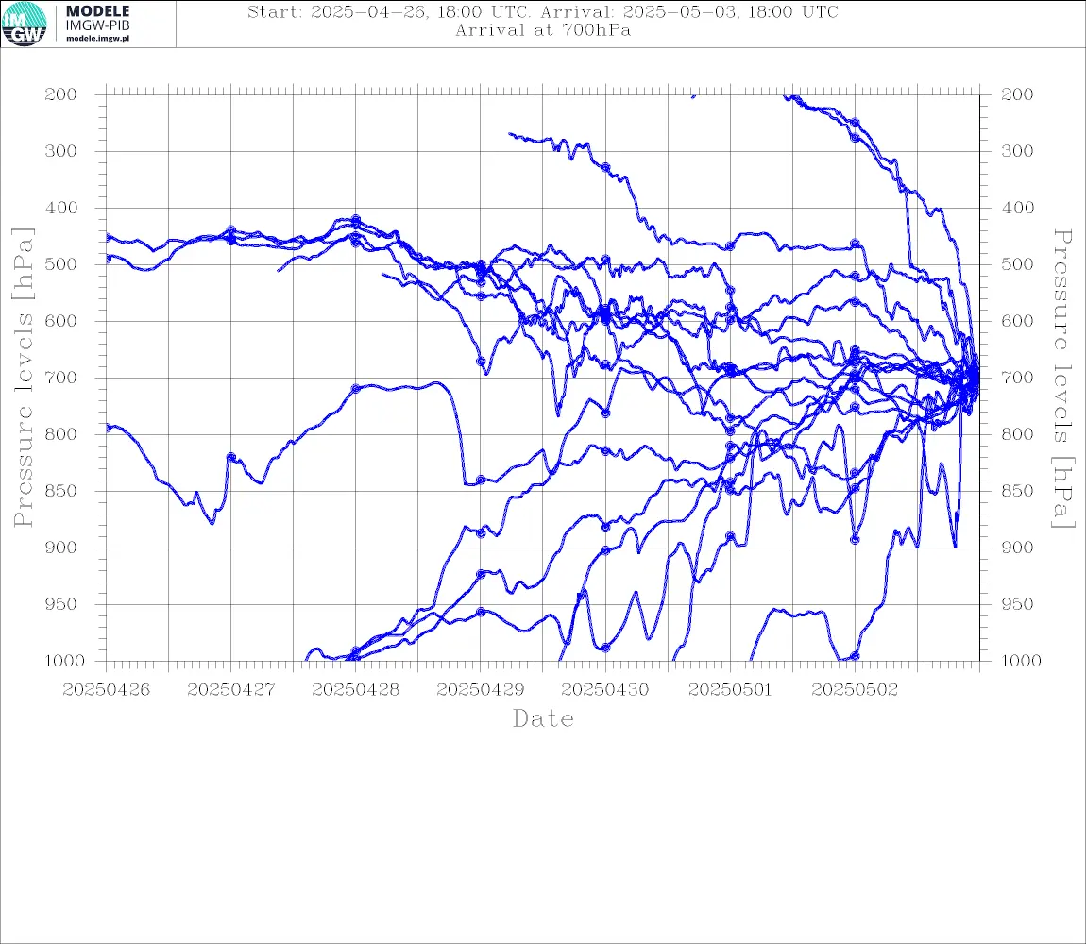The image size is (1086, 944).
Task: Click the left axis 800 label
Action: [x=61, y=435]
